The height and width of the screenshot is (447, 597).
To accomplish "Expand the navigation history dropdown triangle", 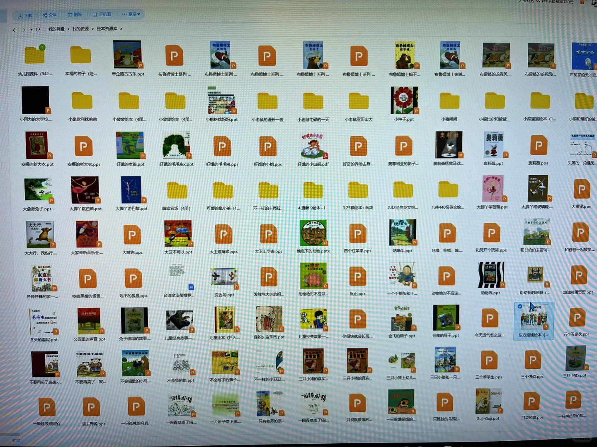I will (31, 30).
